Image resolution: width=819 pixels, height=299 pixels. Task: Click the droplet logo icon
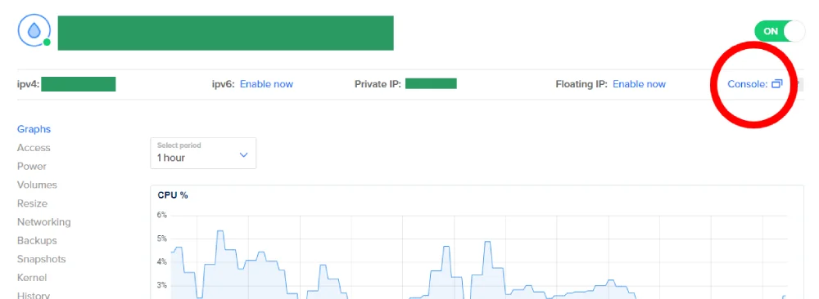pyautogui.click(x=34, y=31)
